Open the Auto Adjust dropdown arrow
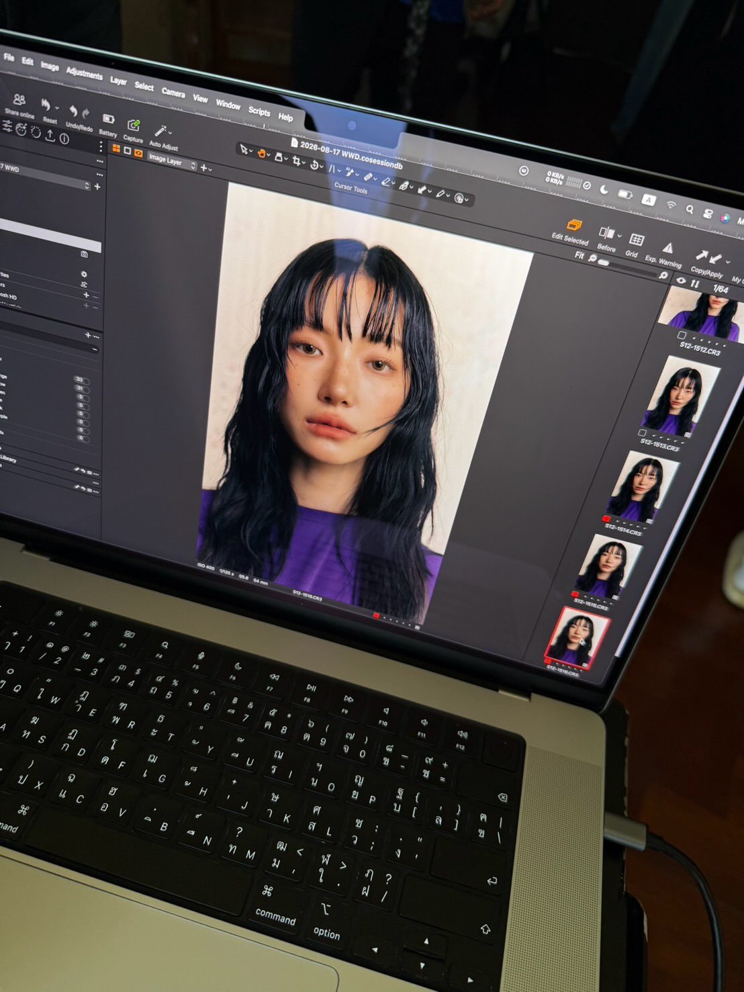 coord(171,132)
